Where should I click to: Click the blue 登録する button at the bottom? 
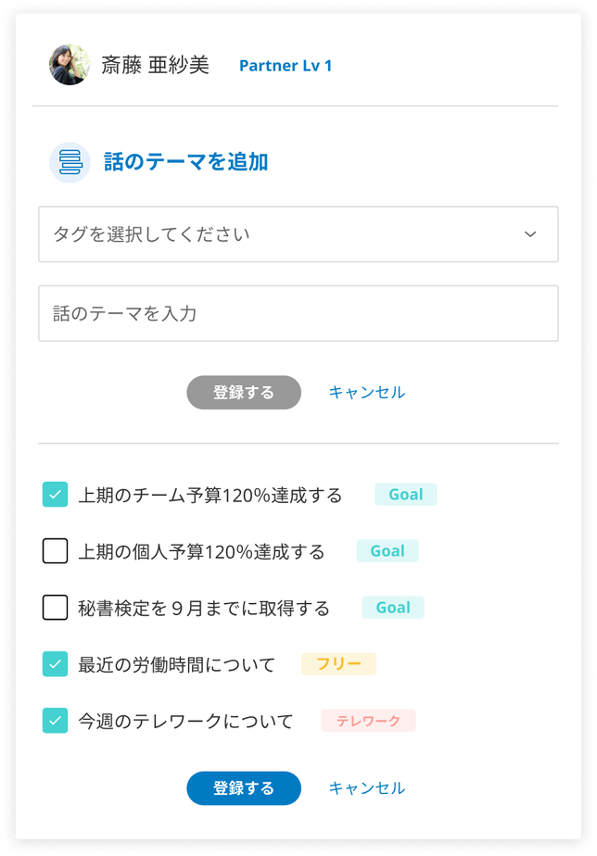[x=243, y=787]
